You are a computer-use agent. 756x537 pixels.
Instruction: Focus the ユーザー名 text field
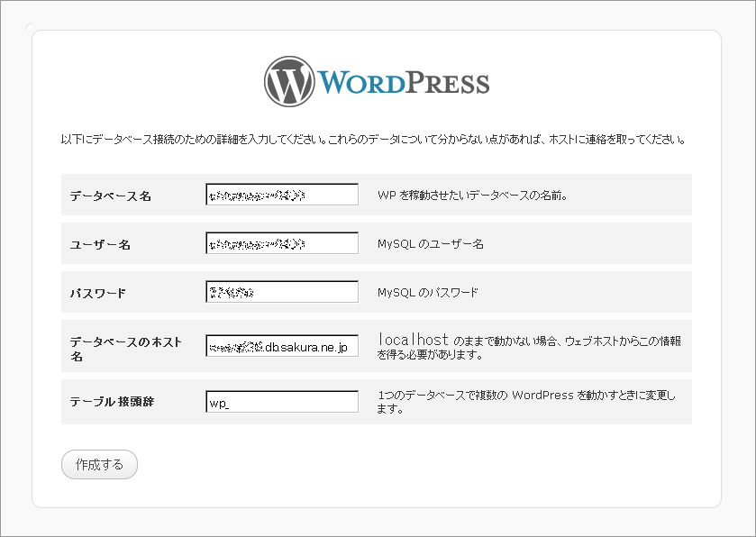282,243
